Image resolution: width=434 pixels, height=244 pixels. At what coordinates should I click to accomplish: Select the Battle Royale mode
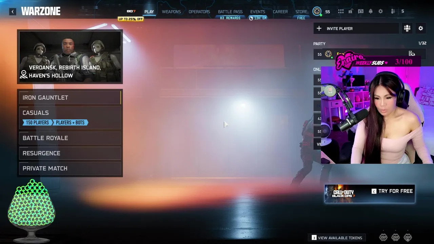point(70,138)
